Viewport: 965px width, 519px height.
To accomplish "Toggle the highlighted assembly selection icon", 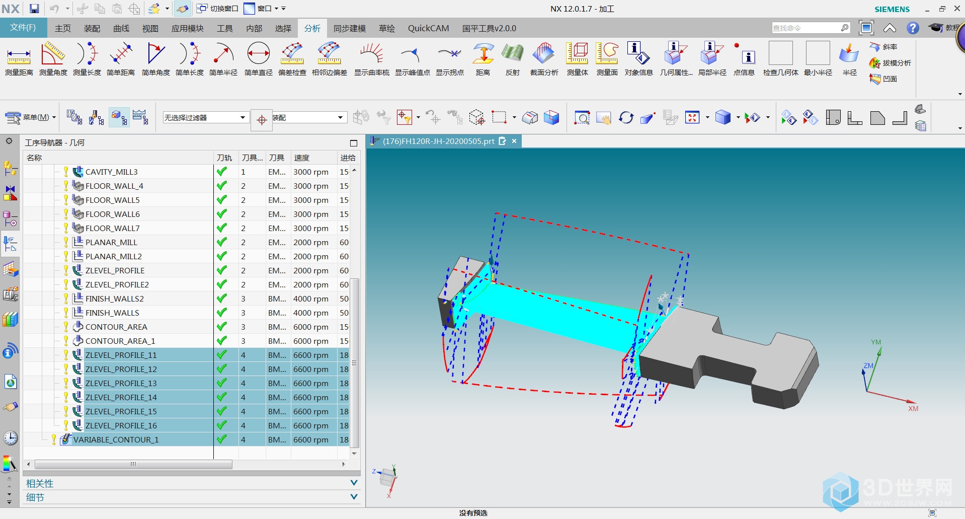I will tap(119, 118).
